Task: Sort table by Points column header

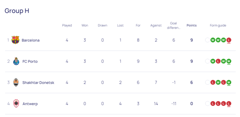Action: [x=191, y=25]
